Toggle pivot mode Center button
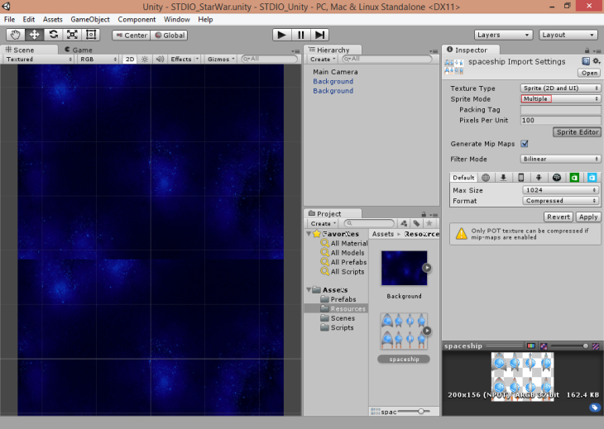 coord(132,36)
